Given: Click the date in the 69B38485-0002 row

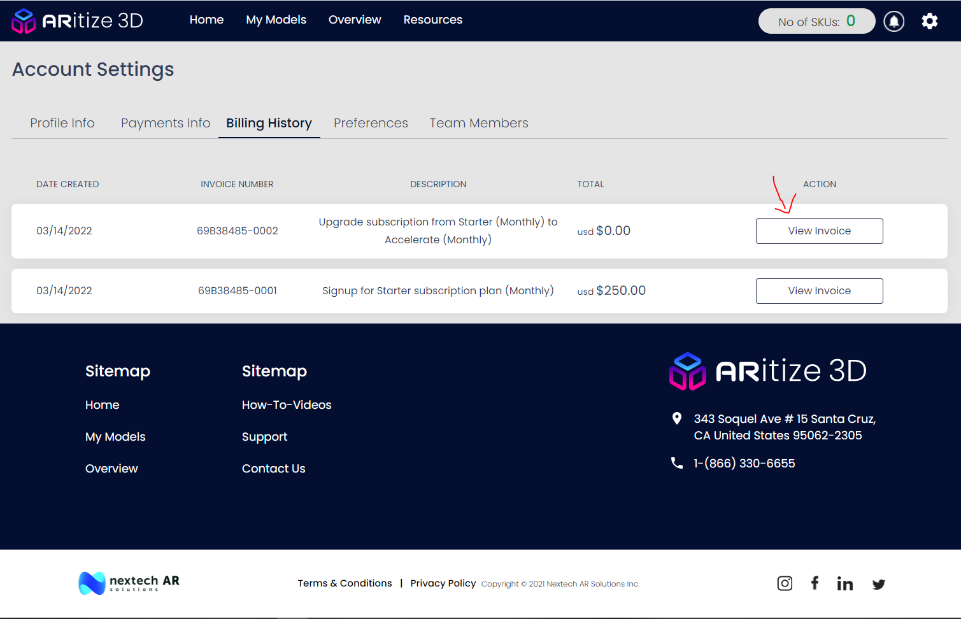Looking at the screenshot, I should point(64,231).
